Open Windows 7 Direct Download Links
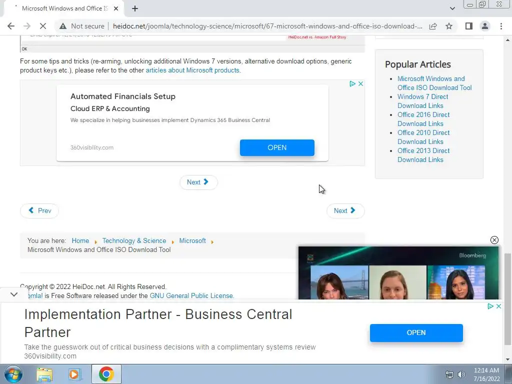The height and width of the screenshot is (384, 512). (x=422, y=101)
